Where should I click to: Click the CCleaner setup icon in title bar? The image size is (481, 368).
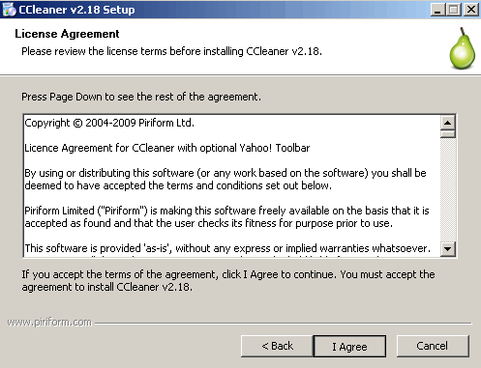9,10
